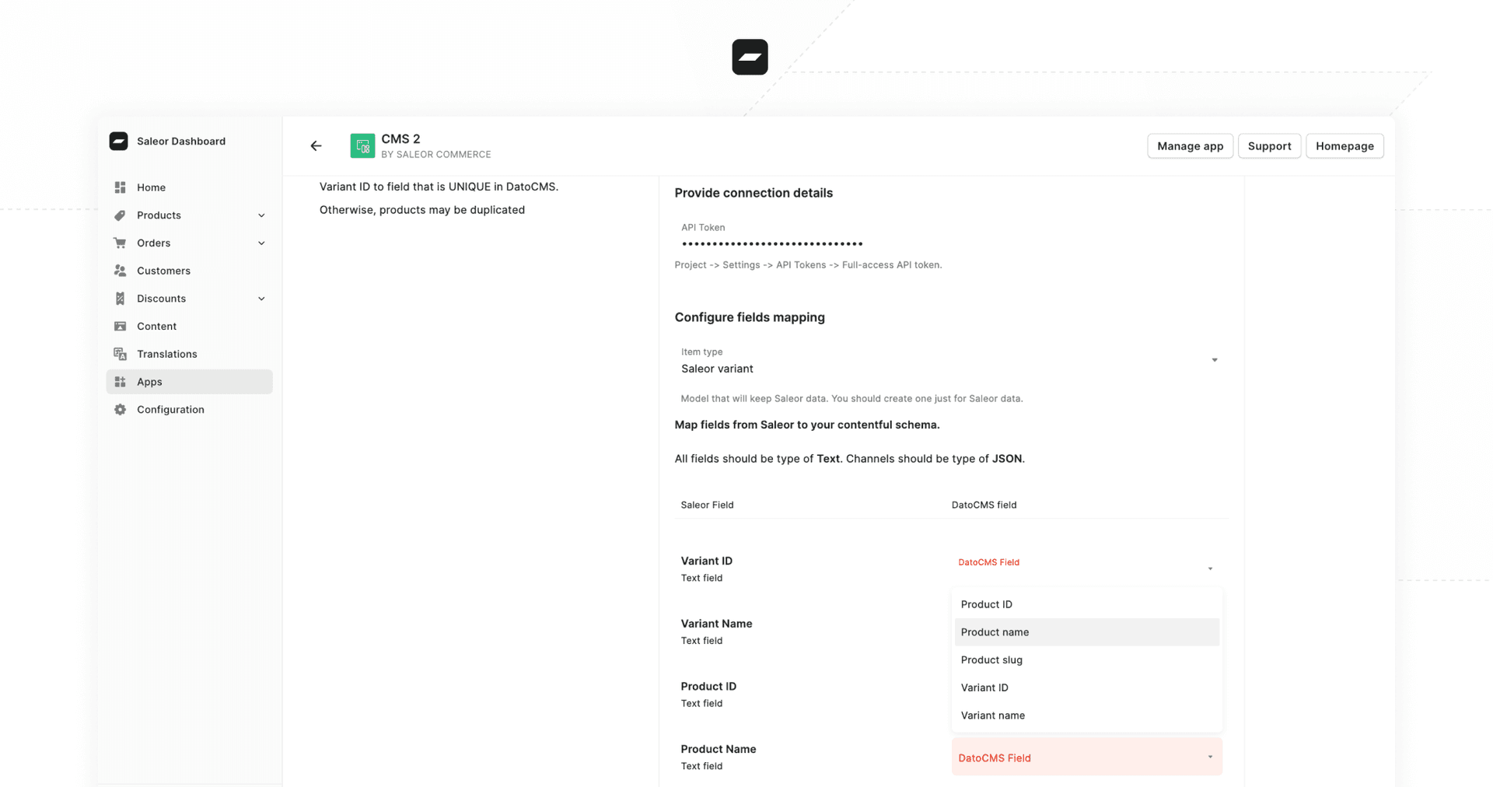Click the Content icon in sidebar
This screenshot has height=787, width=1493.
point(120,326)
